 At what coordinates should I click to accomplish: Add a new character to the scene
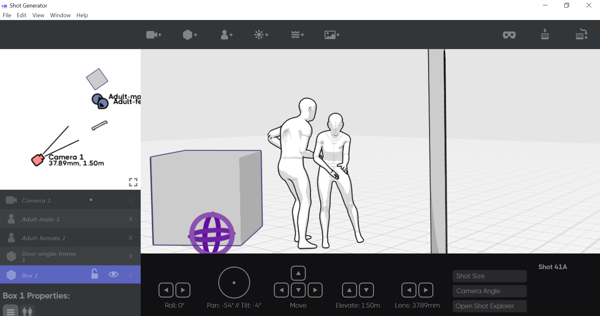pos(226,35)
